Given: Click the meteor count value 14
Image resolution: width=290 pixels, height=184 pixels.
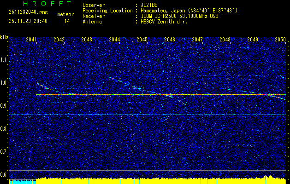Looking at the screenshot, I should pyautogui.click(x=67, y=21).
